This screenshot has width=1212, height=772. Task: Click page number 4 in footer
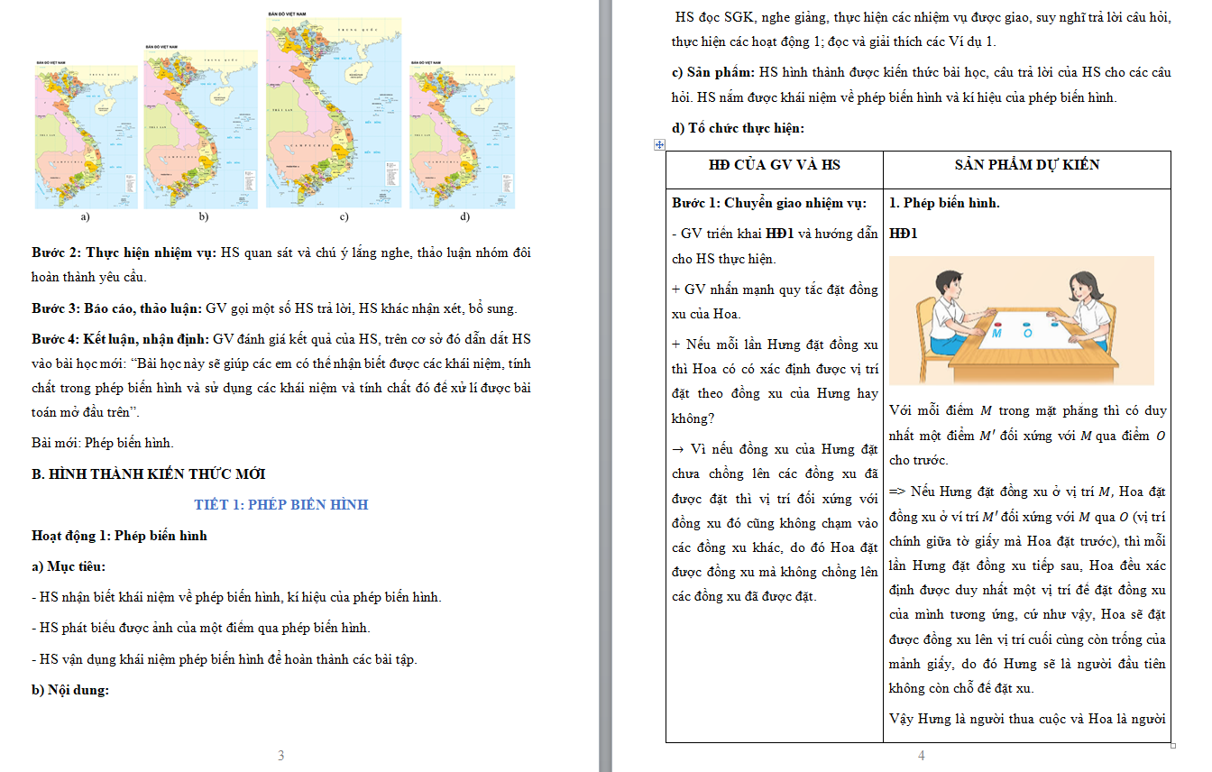pyautogui.click(x=921, y=756)
